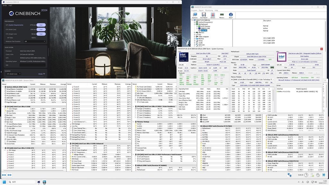Click the Intel Graphics logo in System Summary

281,57
